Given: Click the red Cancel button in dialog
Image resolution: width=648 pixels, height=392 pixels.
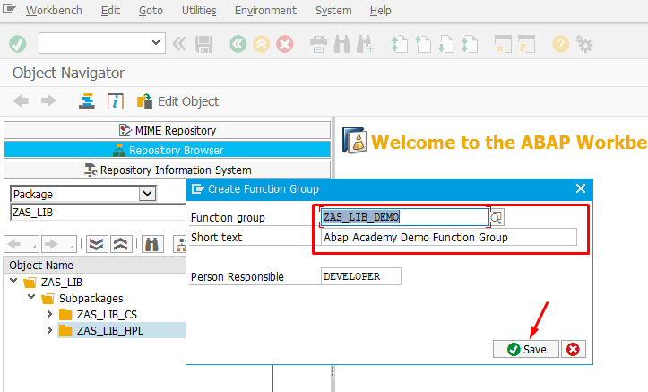Looking at the screenshot, I should 574,350.
